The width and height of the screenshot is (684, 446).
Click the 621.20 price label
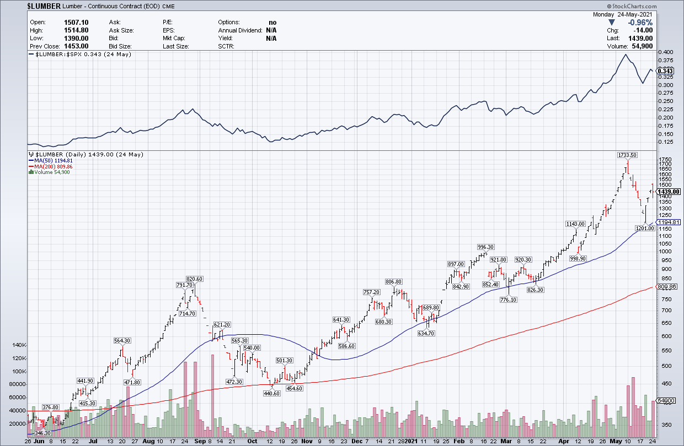(x=222, y=325)
